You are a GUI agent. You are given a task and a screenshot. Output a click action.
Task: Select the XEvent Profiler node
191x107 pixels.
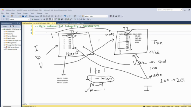click(x=12, y=49)
